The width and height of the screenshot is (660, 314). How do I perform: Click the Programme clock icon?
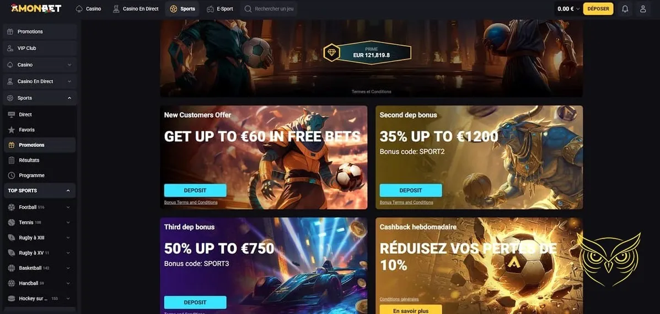pos(12,175)
